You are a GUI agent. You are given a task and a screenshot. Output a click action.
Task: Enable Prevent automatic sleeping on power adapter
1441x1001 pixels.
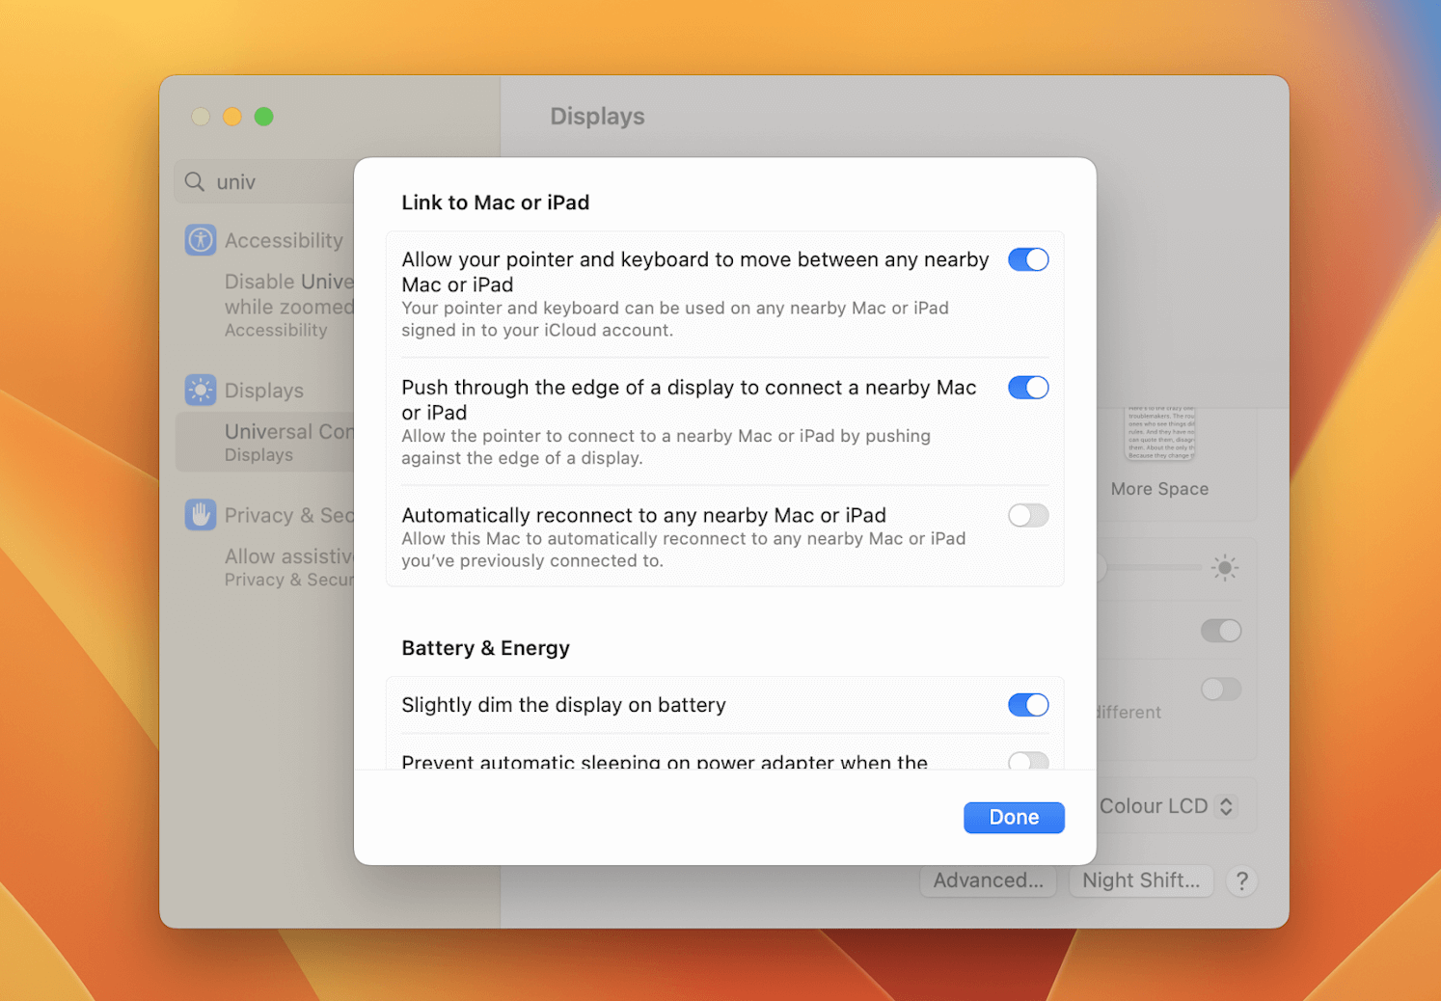1028,762
